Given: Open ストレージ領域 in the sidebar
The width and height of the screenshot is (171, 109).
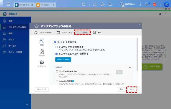Looking at the screenshot, I should (16, 52).
